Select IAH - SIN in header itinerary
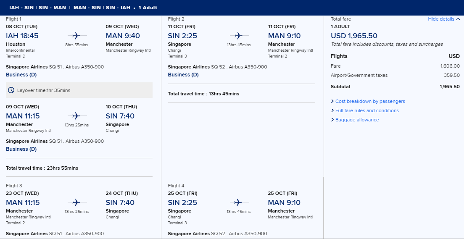Viewport: 464px width, 239px height. [21, 8]
